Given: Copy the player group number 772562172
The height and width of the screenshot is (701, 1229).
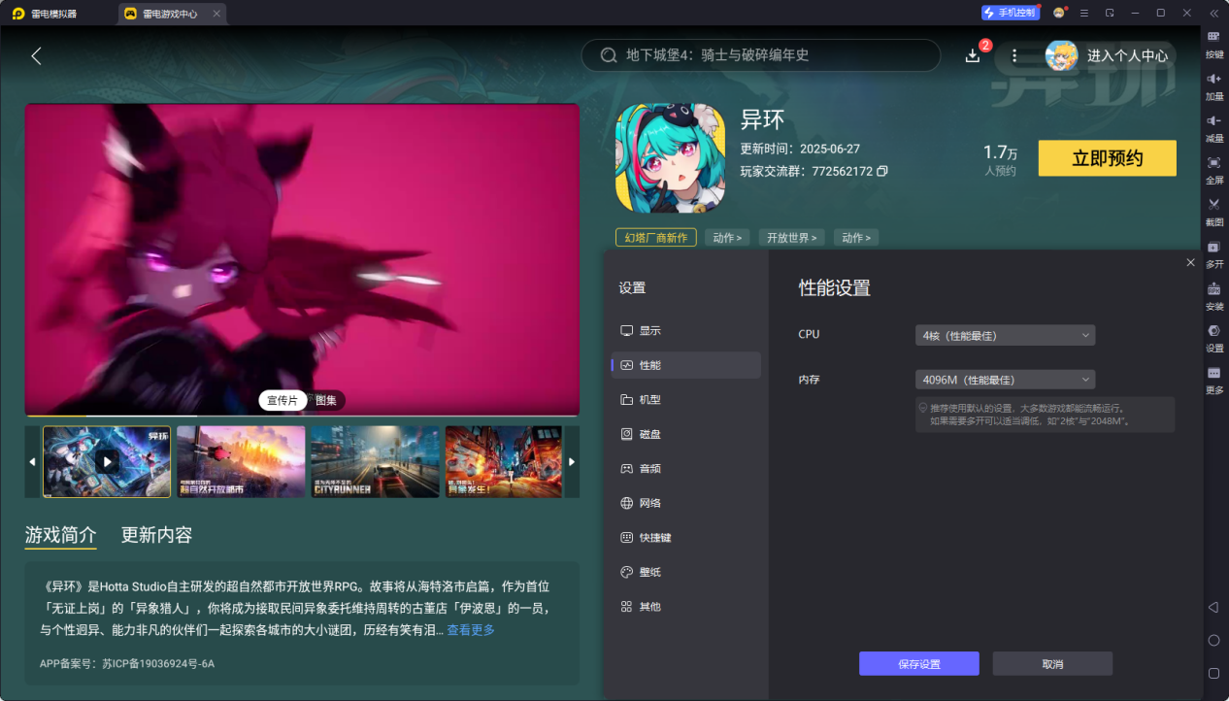Looking at the screenshot, I should 881,171.
